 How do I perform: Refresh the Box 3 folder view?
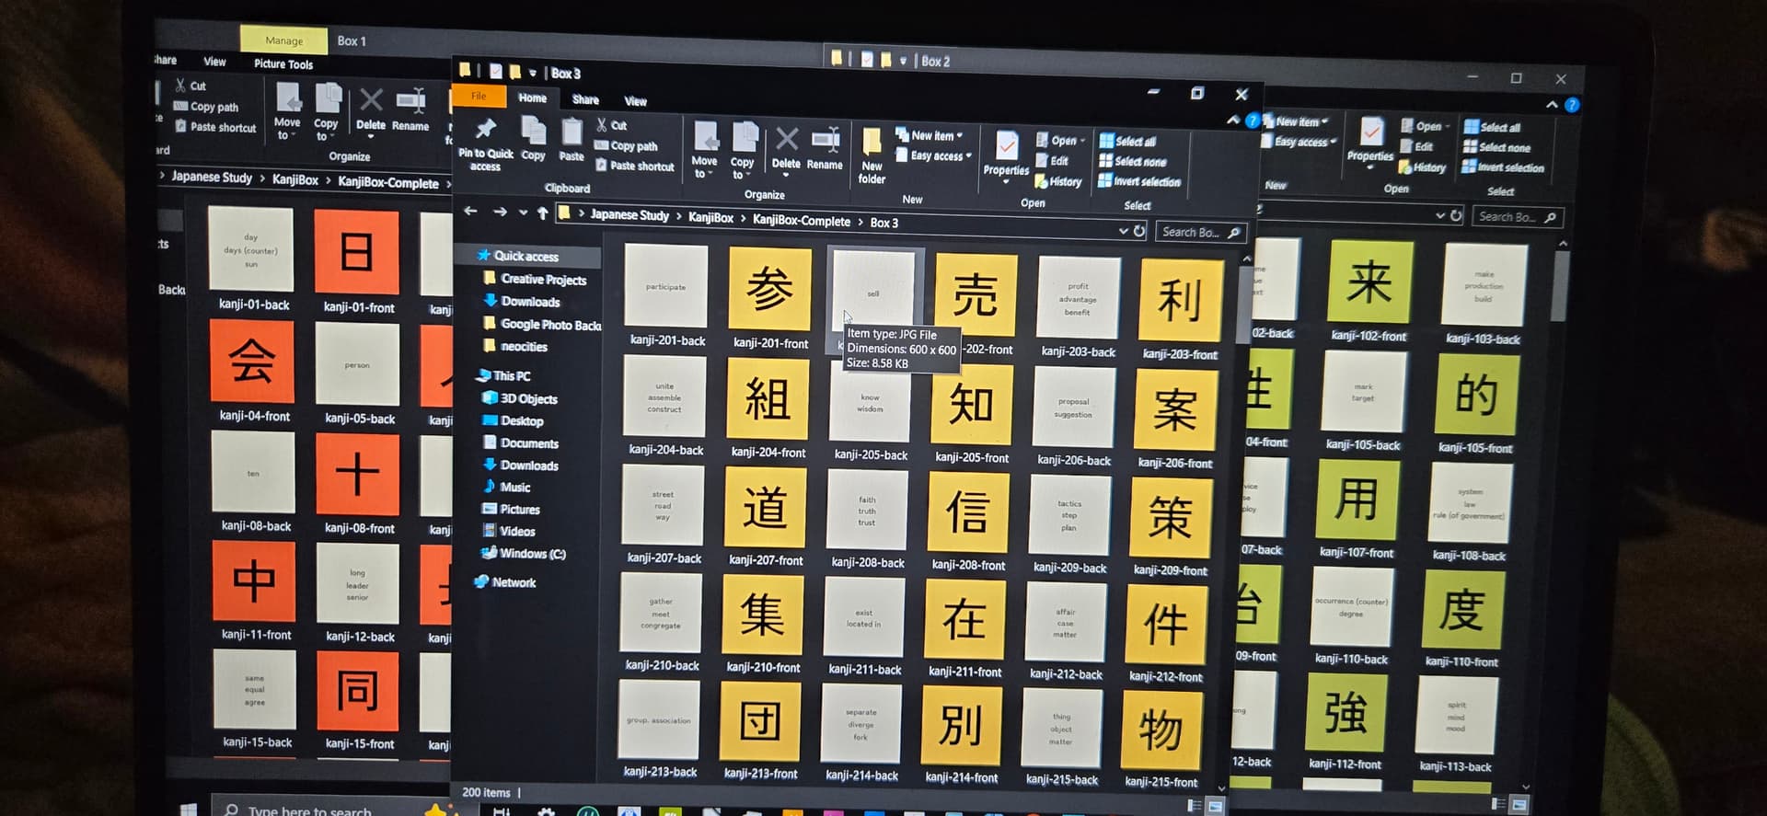1139,231
